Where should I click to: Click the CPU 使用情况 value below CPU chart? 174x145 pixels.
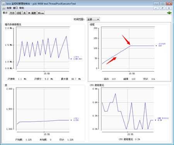(138, 139)
